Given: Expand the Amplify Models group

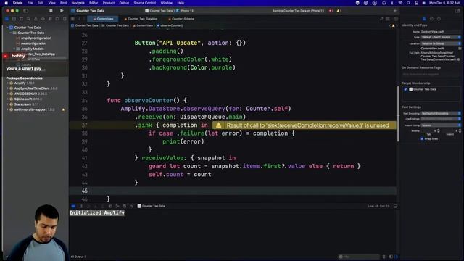Looking at the screenshot, I should click(14, 49).
